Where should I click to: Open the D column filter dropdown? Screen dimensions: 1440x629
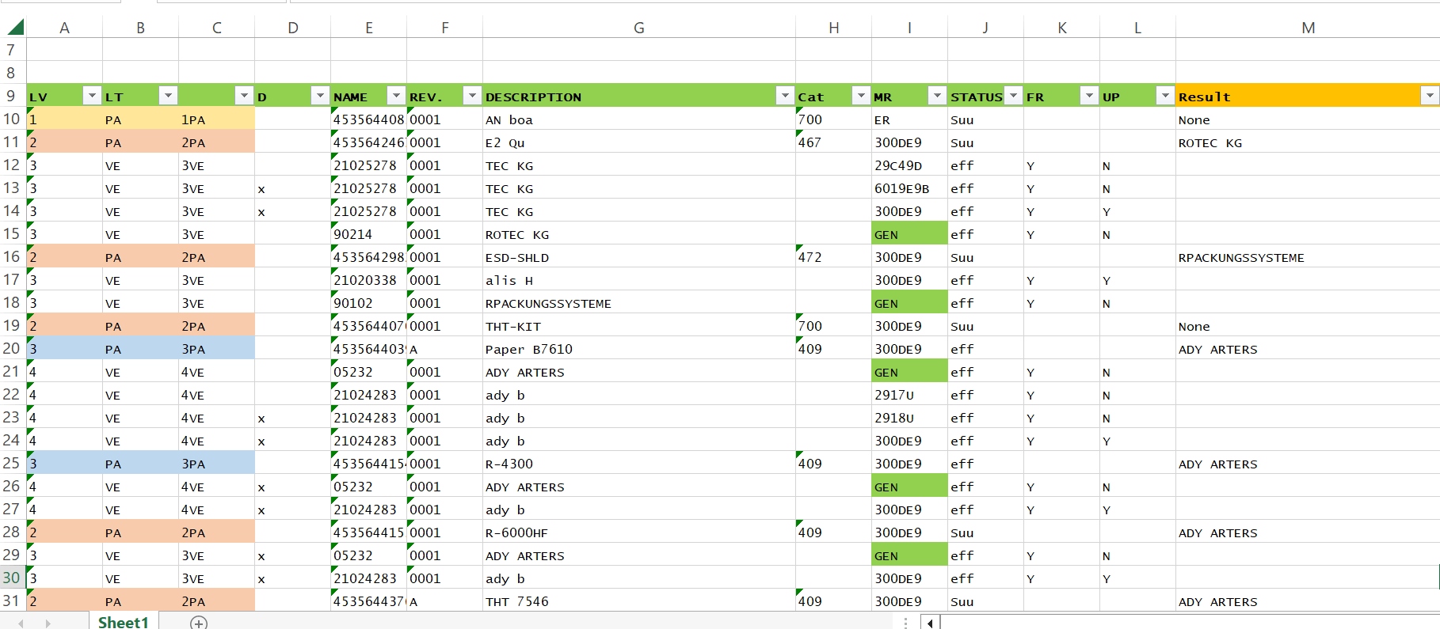pyautogui.click(x=320, y=96)
